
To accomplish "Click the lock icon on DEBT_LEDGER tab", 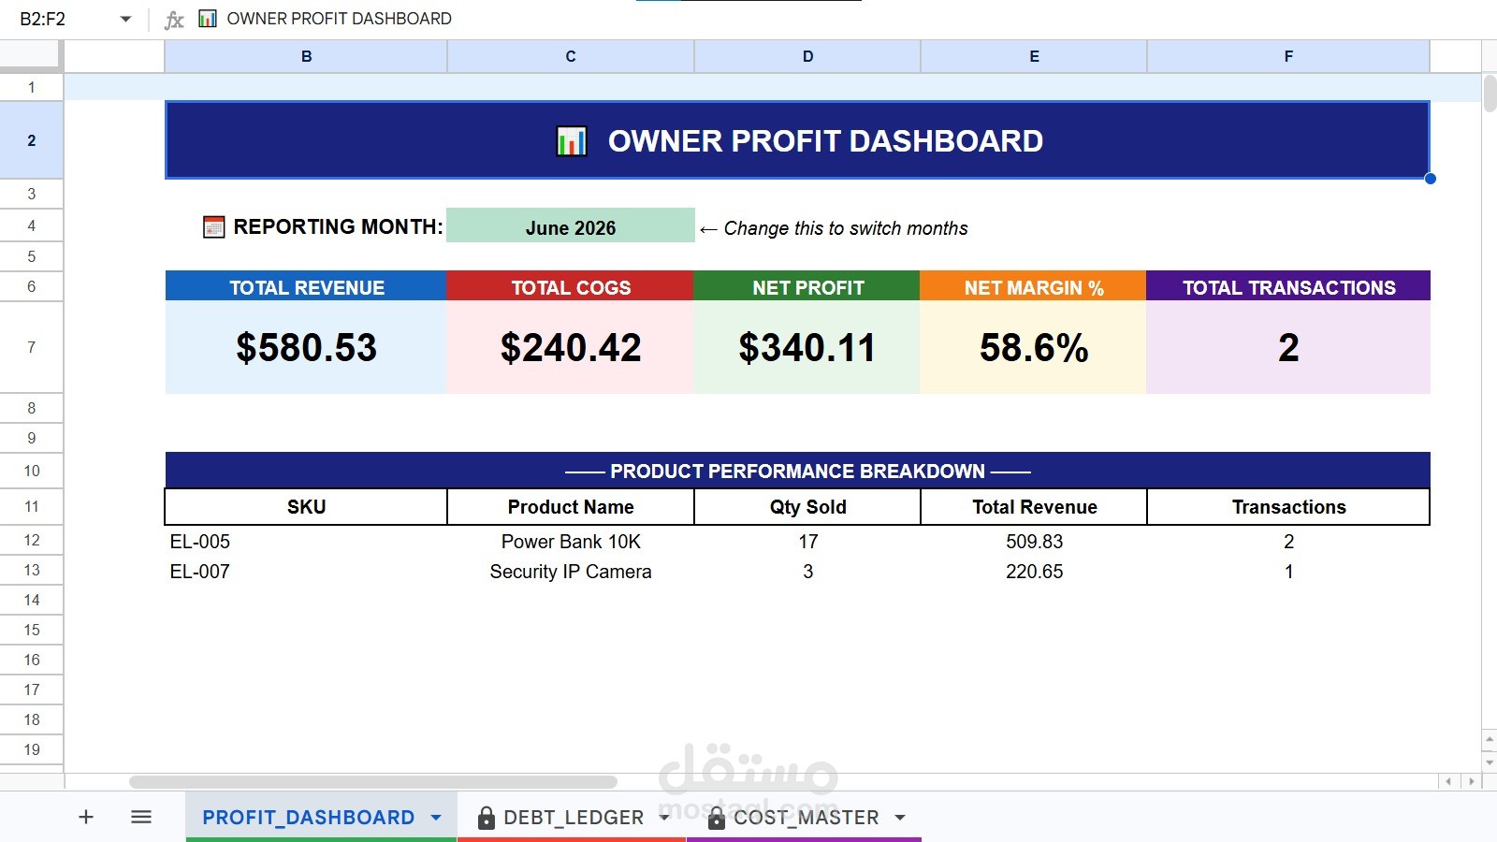I will [x=486, y=818].
